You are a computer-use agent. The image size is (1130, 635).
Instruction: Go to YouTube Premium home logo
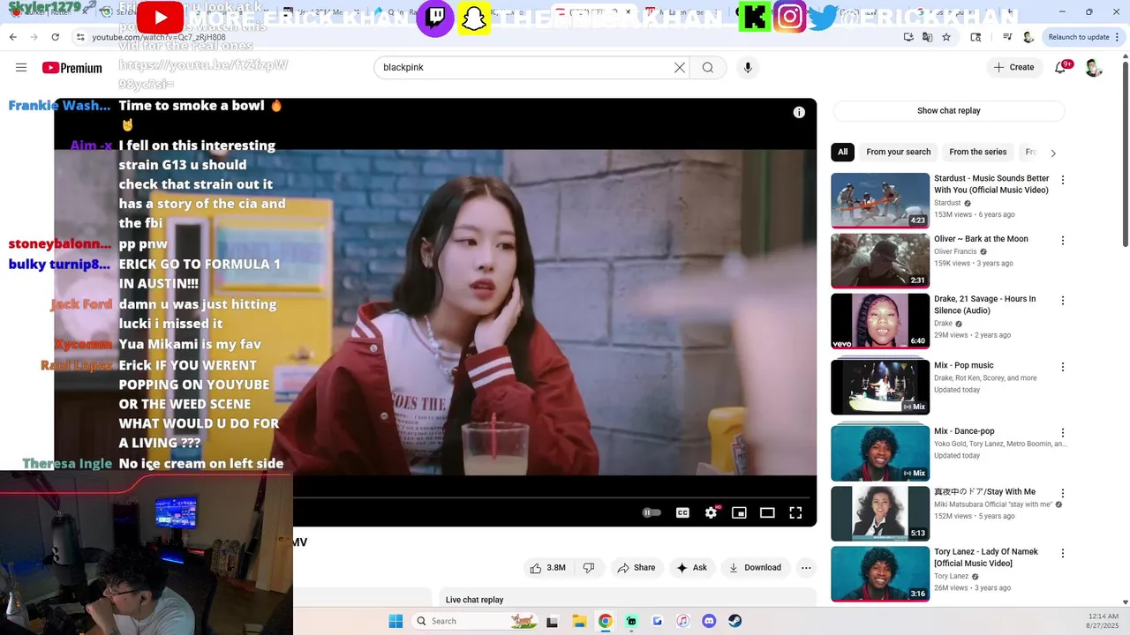pos(72,68)
